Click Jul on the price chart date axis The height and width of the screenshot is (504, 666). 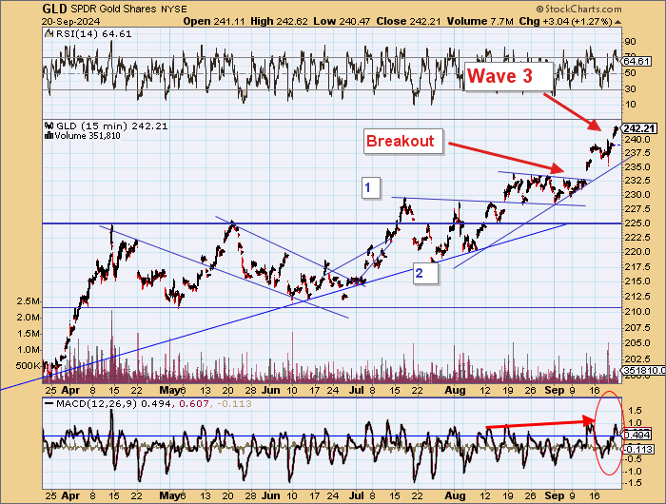pos(357,390)
